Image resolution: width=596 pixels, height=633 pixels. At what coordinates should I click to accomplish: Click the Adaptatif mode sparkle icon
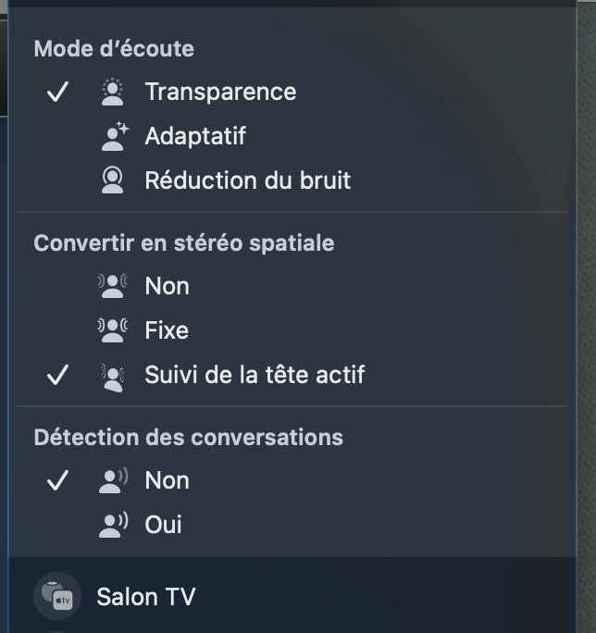[x=114, y=137]
